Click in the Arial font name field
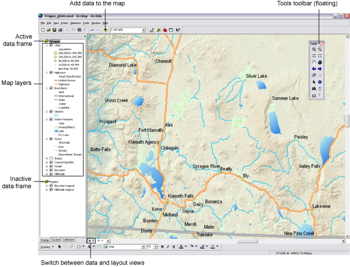This screenshot has width=350, height=267. coord(123,247)
